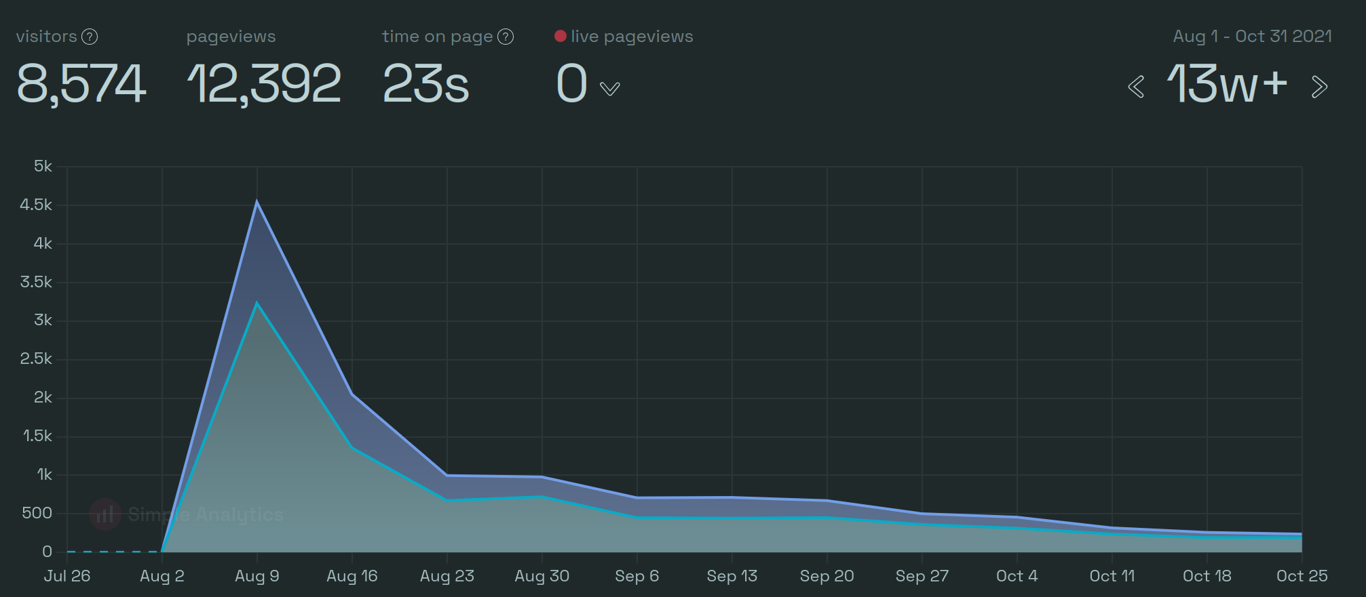Click the 1.5k y-axis label

37,436
